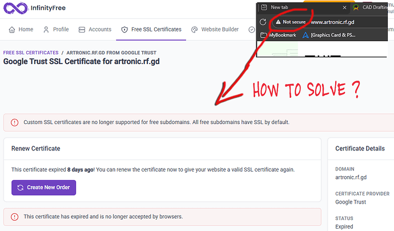Open the Profile nav tab

[x=55, y=29]
